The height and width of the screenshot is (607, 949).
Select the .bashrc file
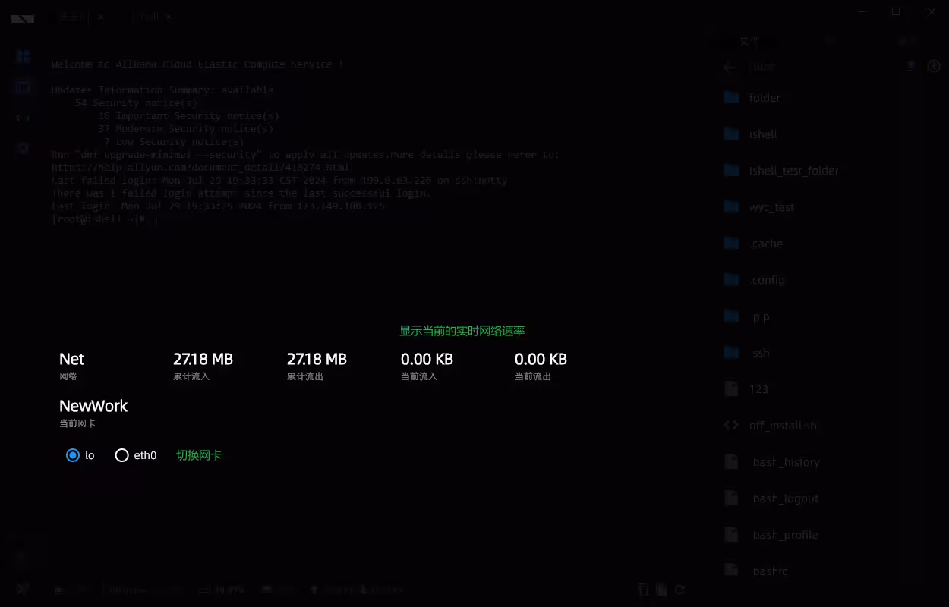[768, 571]
